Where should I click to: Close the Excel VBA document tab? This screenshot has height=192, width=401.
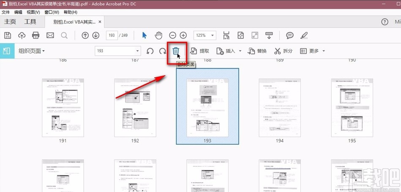pos(100,22)
